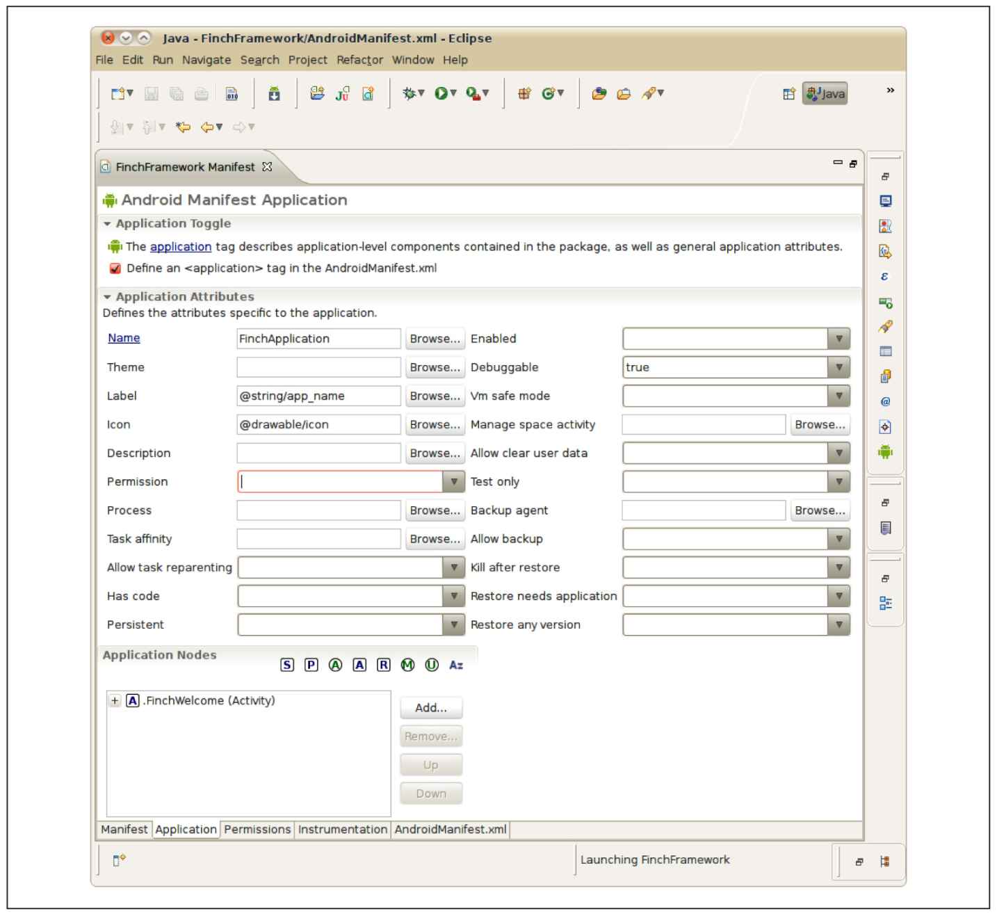Viewport: 997px width, 918px height.
Task: Open the @ Javadoc view in sidebar
Action: point(885,402)
